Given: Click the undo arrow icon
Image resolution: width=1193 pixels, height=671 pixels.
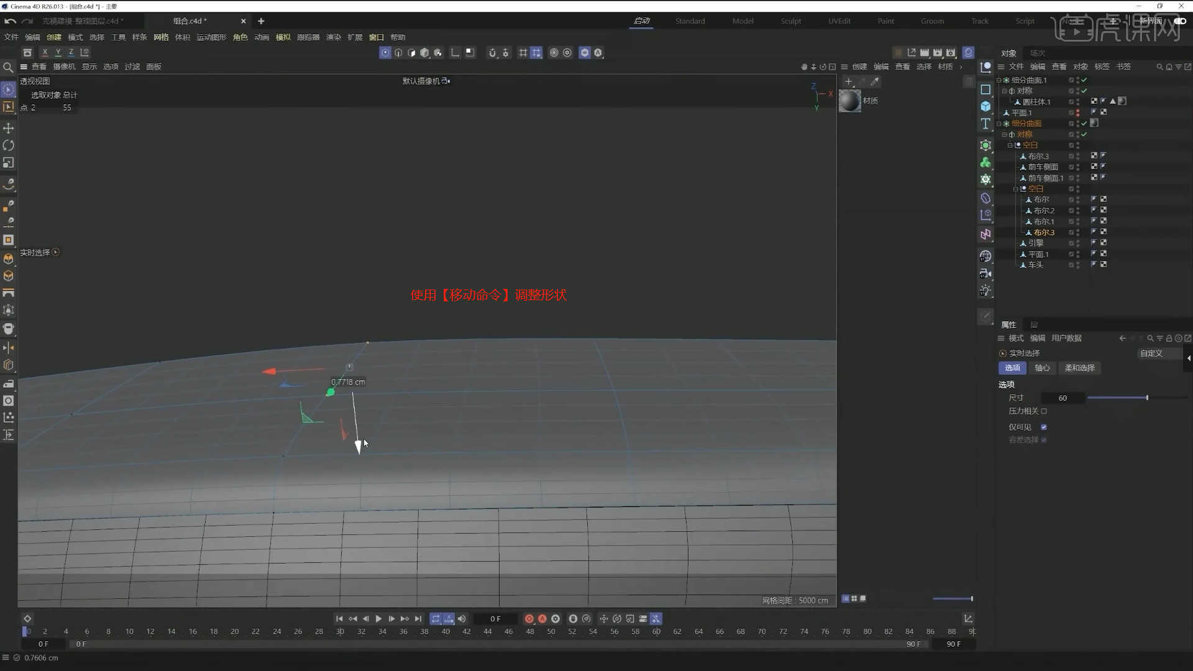Looking at the screenshot, I should (10, 21).
